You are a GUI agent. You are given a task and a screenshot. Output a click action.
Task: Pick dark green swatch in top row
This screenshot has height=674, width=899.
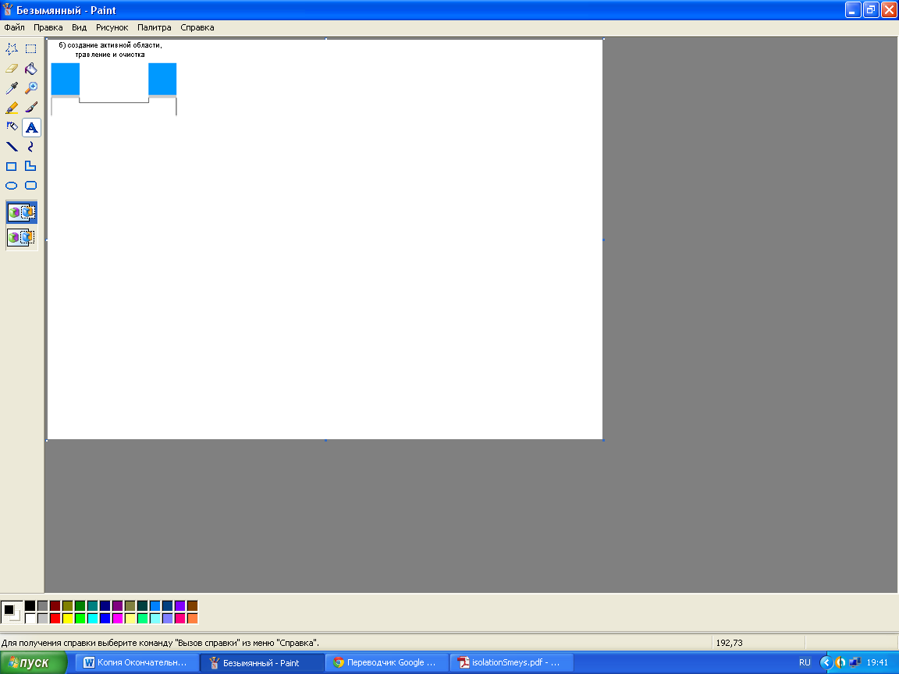(x=80, y=606)
